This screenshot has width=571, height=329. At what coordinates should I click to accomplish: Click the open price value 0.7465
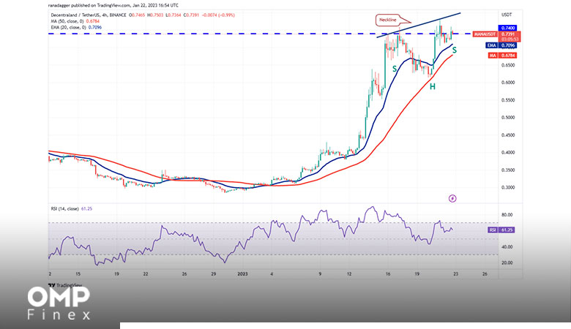click(x=138, y=15)
